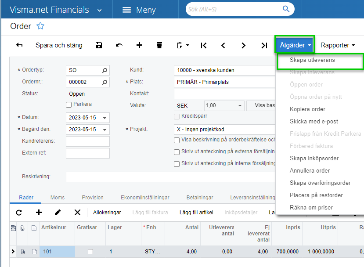
Task: Go to previous record arrow
Action: point(223,45)
